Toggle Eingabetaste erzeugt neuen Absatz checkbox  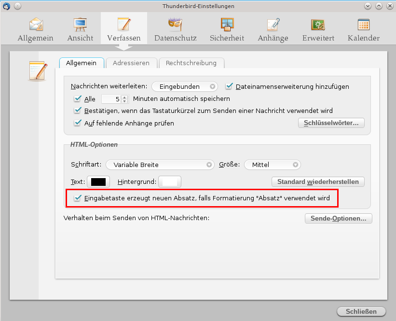pyautogui.click(x=78, y=198)
